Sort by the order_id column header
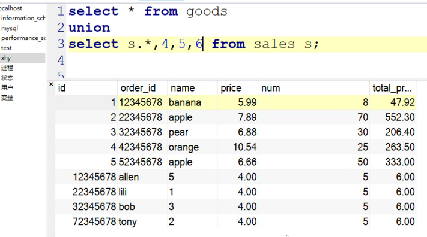This screenshot has height=237, width=427. tap(142, 88)
